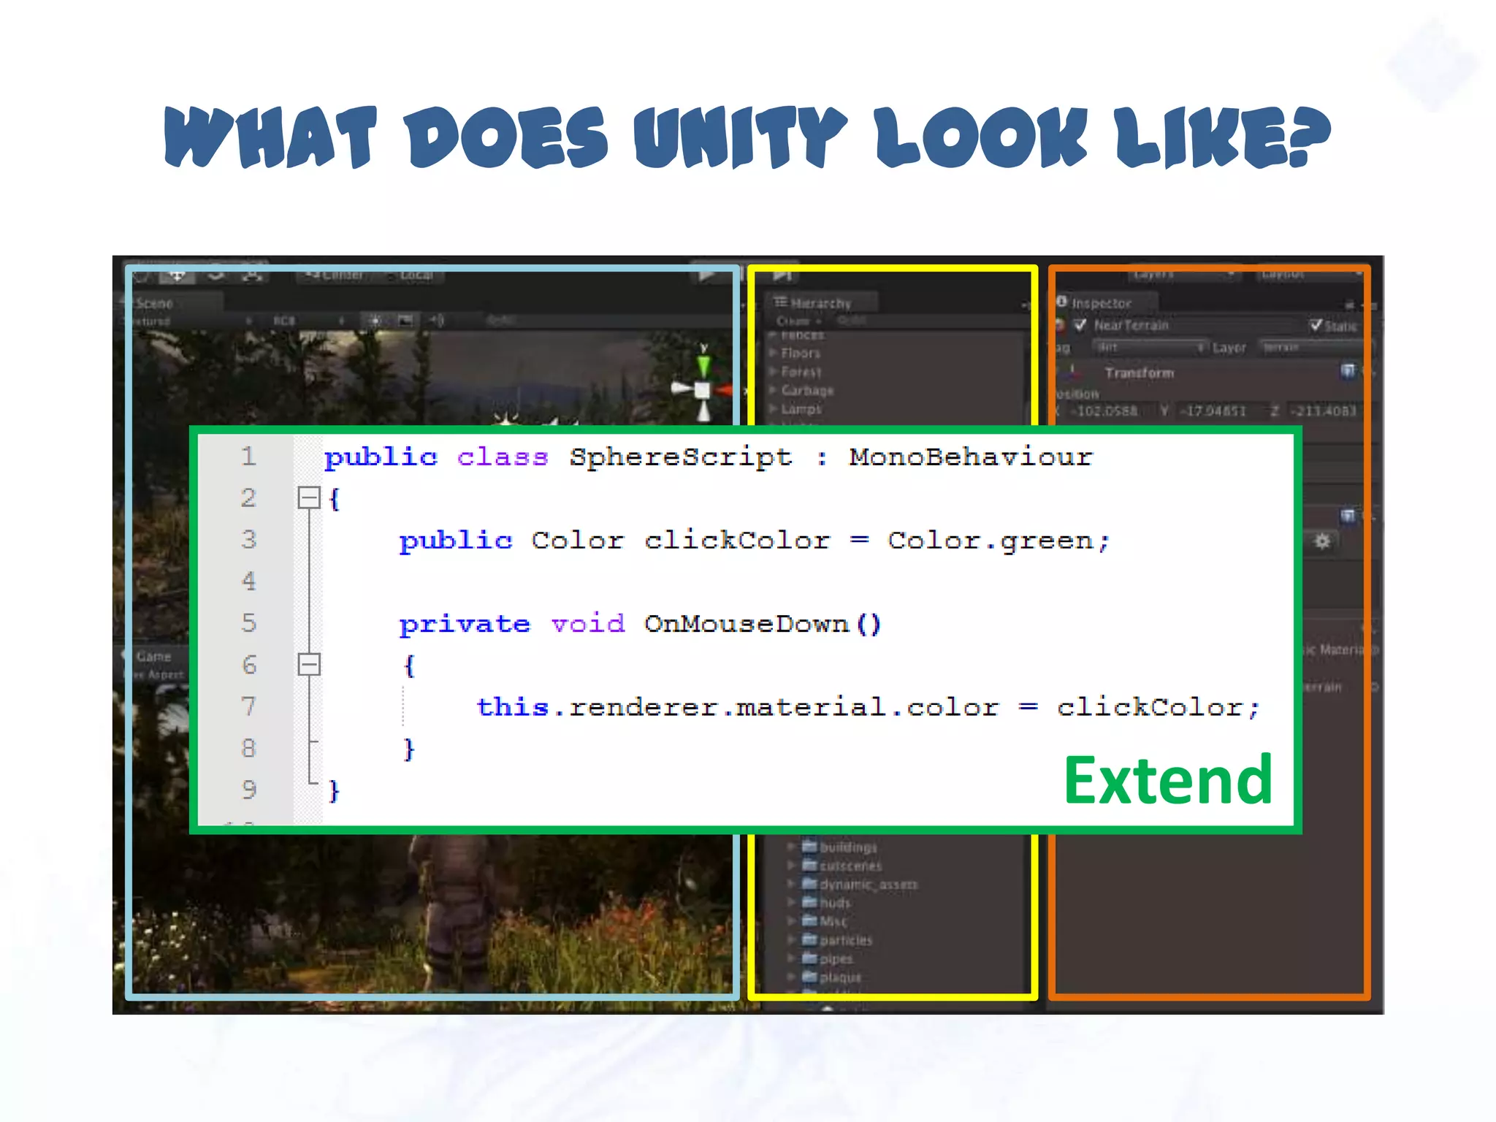Toggle the Static checkbox
This screenshot has width=1496, height=1122.
[x=1316, y=325]
